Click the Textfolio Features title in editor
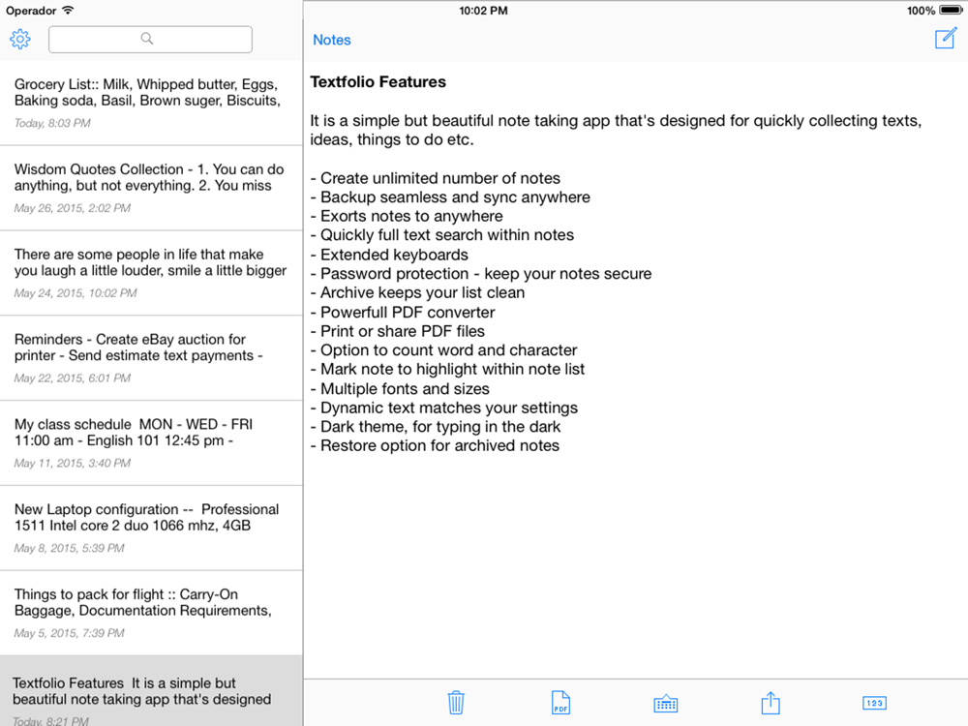968x726 pixels. [378, 82]
